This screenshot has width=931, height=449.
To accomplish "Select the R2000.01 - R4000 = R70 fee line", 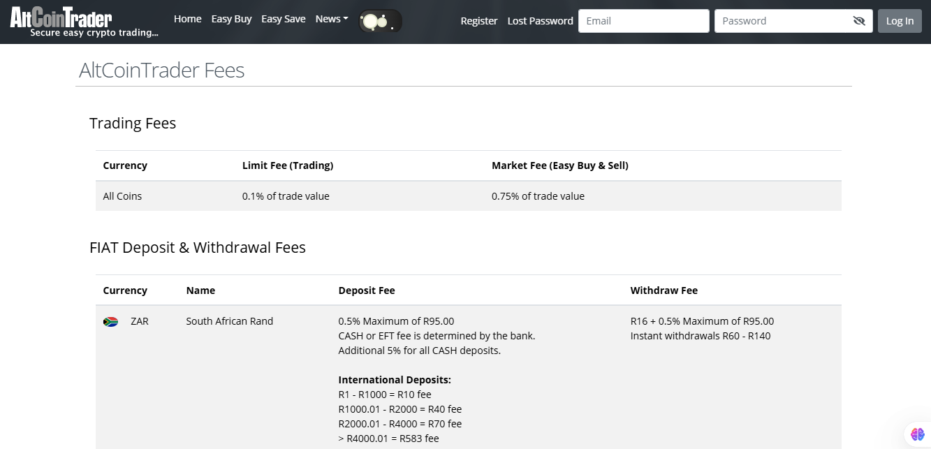I will click(400, 424).
